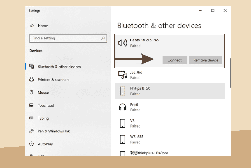Click the Paired status under Pro6

[x=135, y=110]
